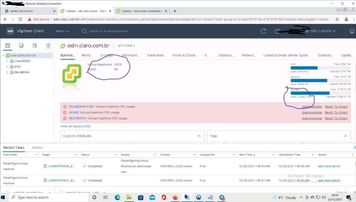Screen dimensions: 356x202
Task: Open Telegram from the taskbar
Action: pos(222,197)
